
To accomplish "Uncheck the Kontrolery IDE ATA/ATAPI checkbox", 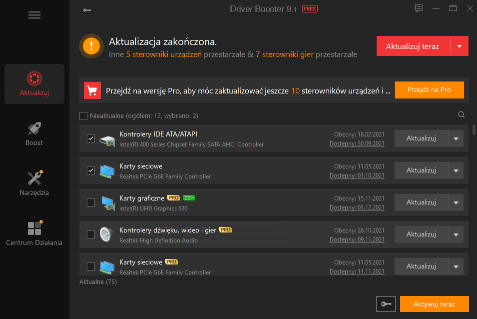I will coord(90,138).
